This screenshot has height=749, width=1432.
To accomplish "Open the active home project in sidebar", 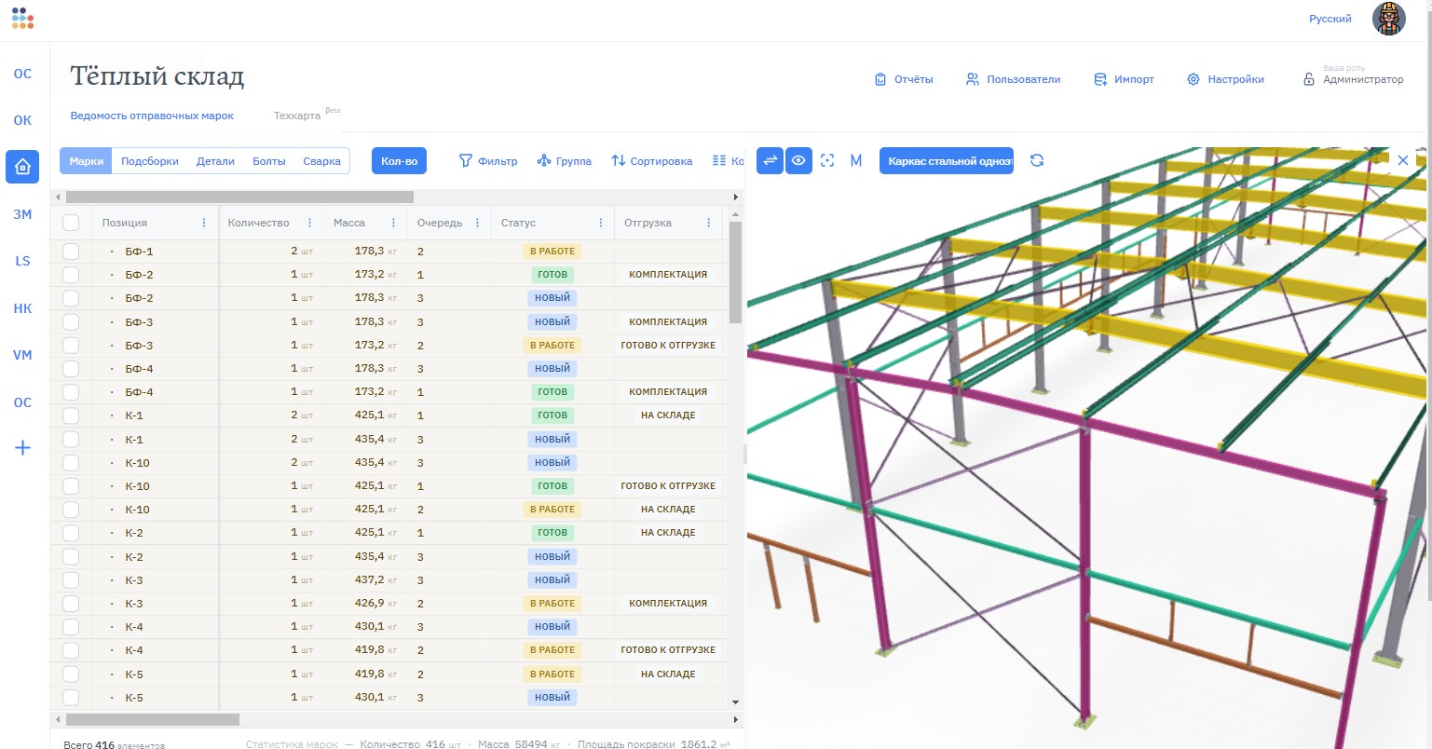I will (x=22, y=167).
